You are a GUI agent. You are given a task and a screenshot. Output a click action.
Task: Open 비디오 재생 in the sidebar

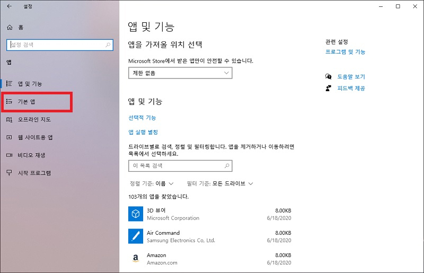point(31,155)
